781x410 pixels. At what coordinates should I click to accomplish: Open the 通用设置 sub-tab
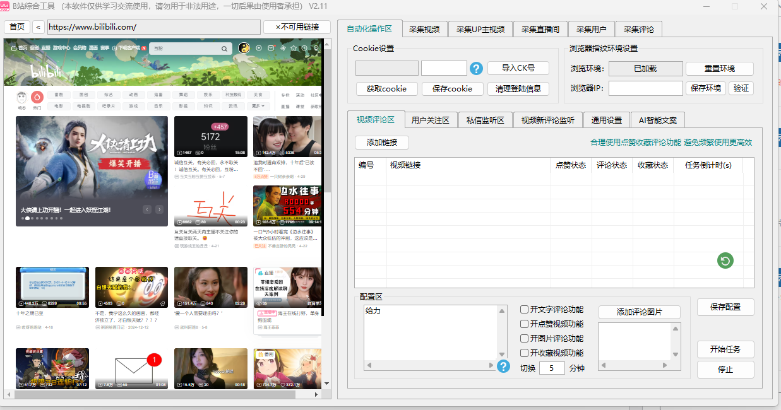coord(607,120)
